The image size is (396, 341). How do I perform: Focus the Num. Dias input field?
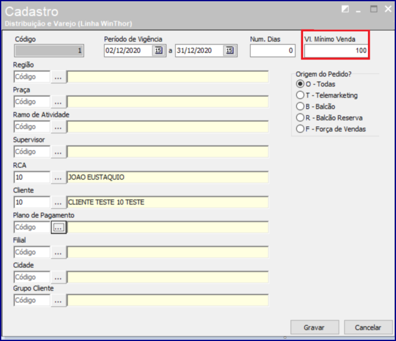pyautogui.click(x=273, y=51)
